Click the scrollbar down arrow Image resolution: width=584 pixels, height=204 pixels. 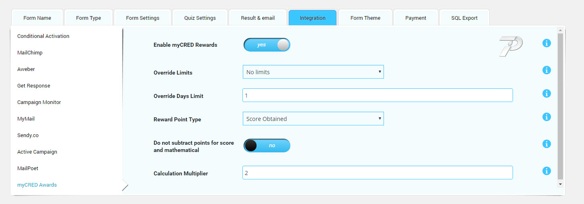(560, 184)
